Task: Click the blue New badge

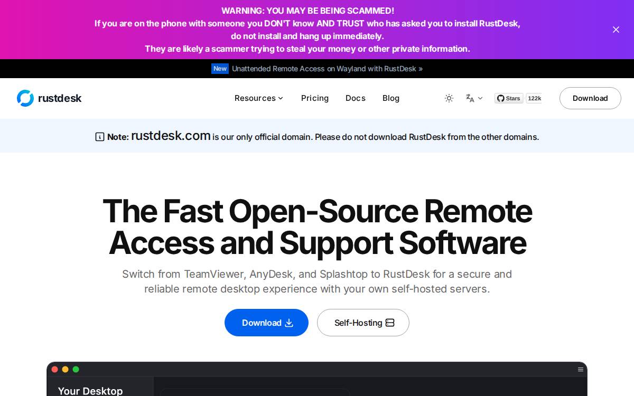Action: pos(220,69)
